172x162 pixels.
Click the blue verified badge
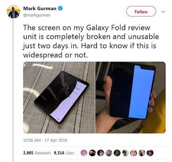(60, 8)
